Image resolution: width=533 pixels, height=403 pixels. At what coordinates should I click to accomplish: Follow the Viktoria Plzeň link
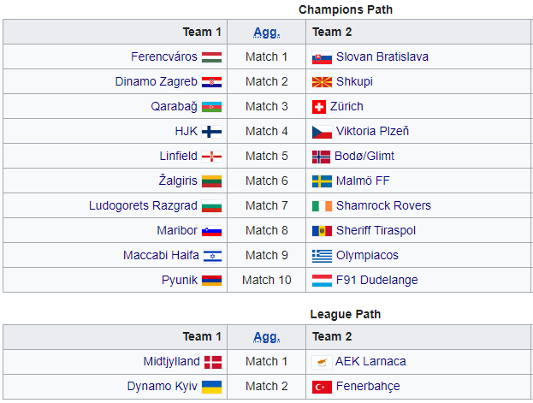coord(372,132)
